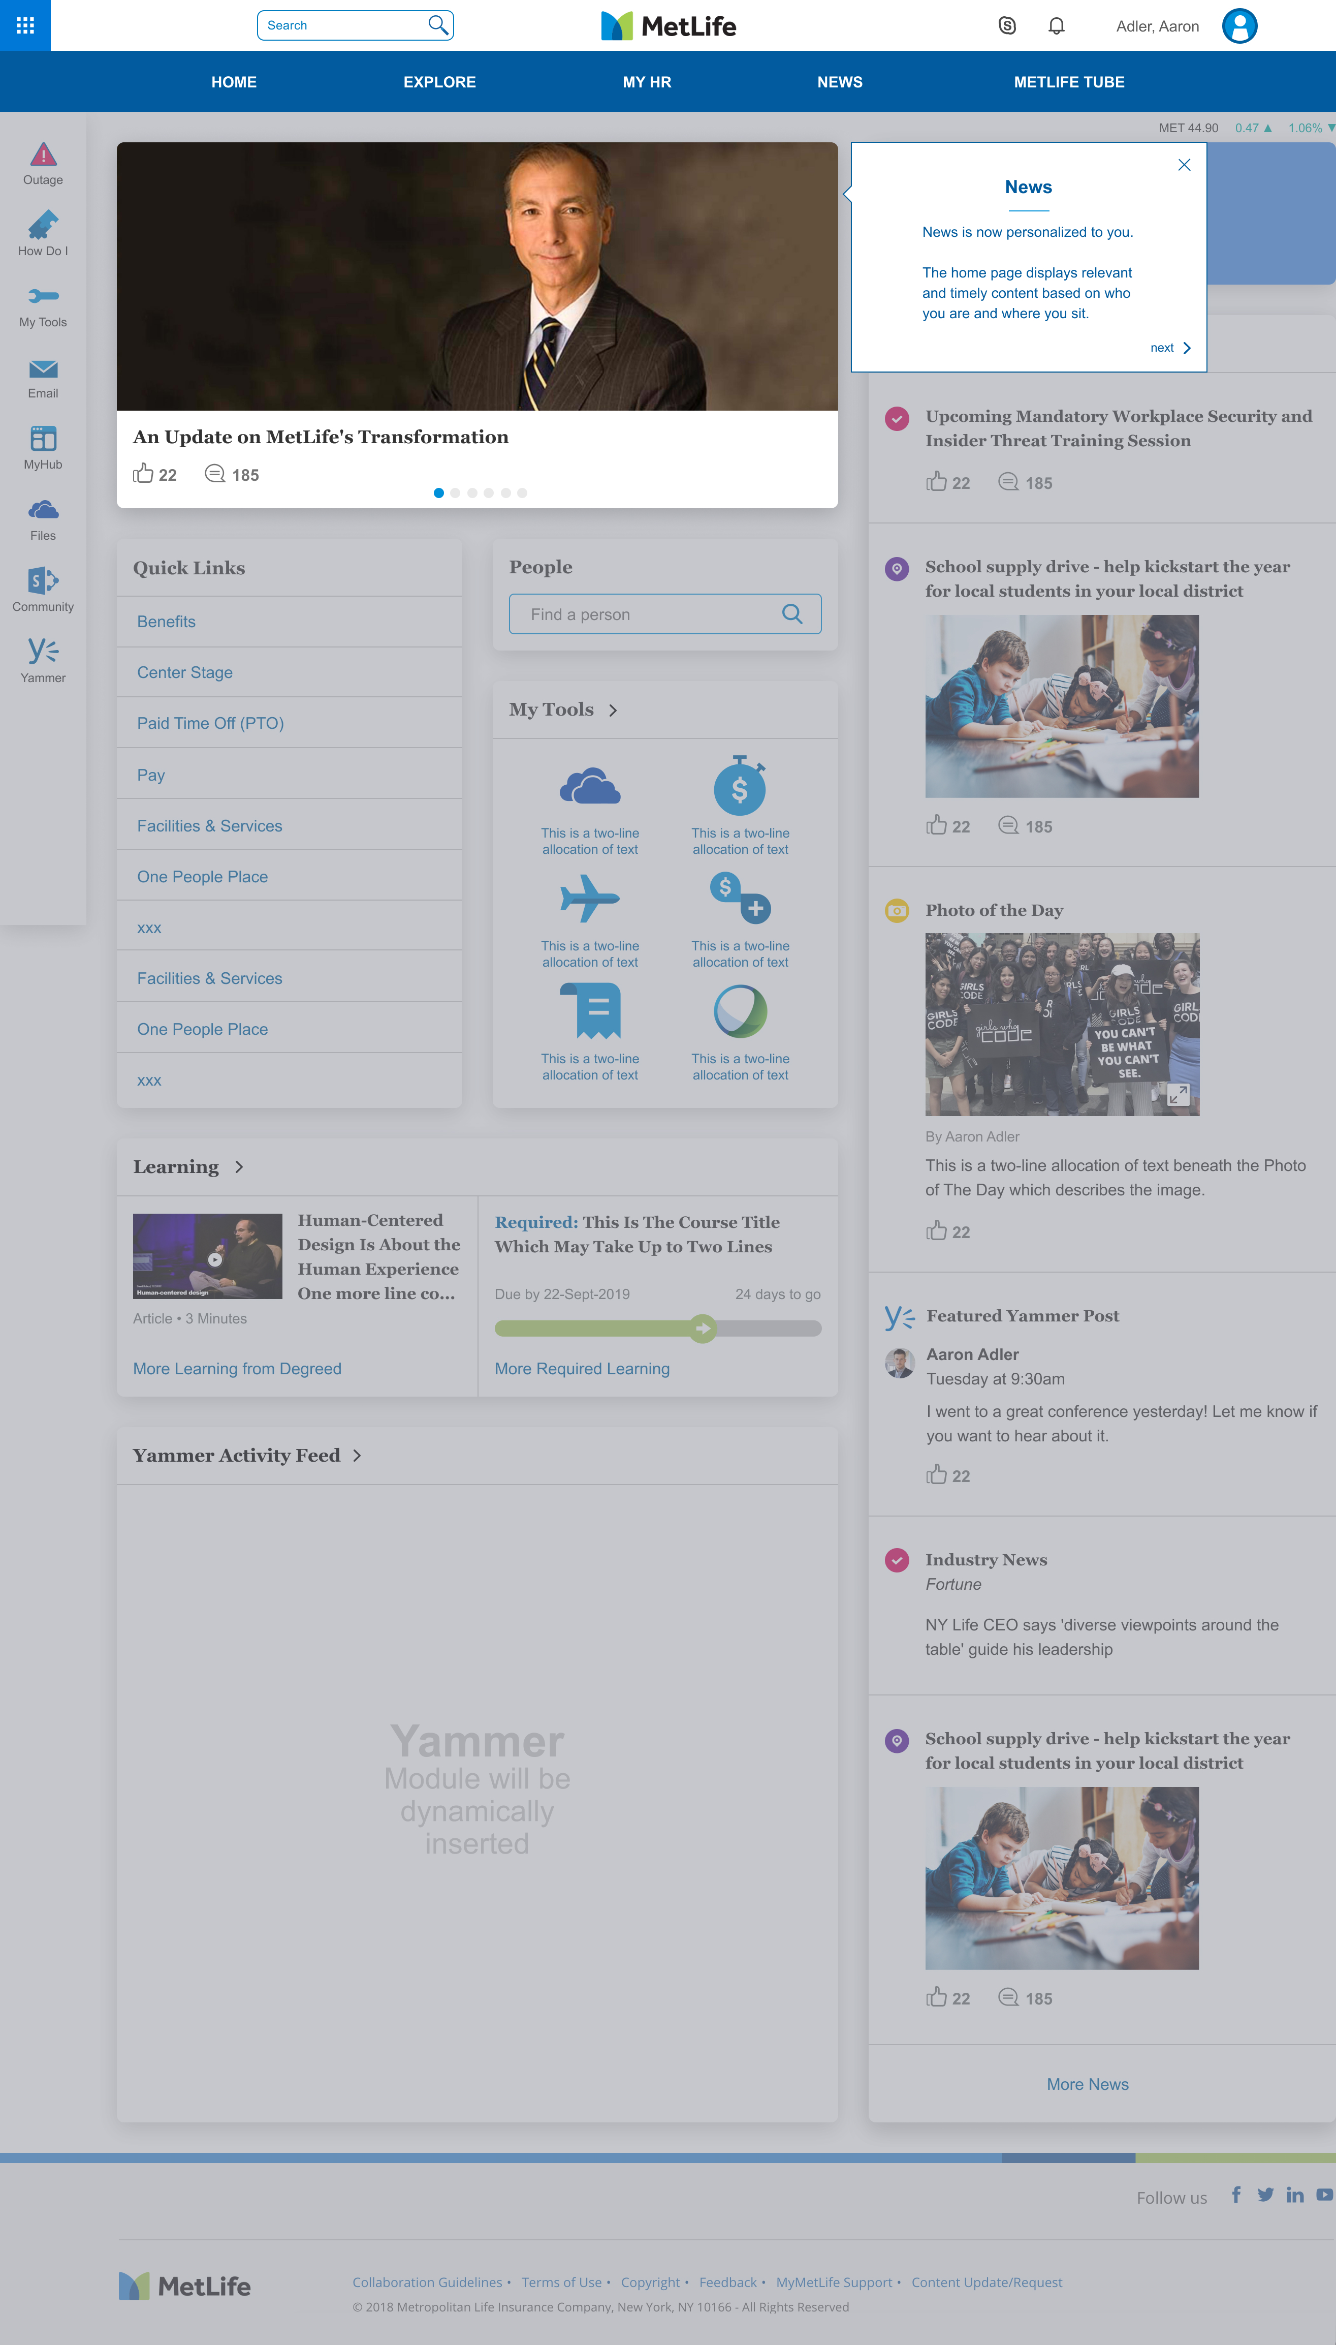The width and height of the screenshot is (1336, 2345).
Task: Like the Photo of the Day
Action: (936, 1231)
